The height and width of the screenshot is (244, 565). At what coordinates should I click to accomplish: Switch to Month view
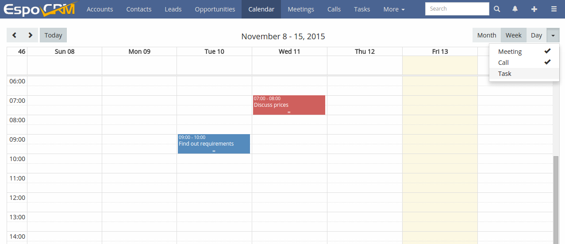[x=487, y=35]
